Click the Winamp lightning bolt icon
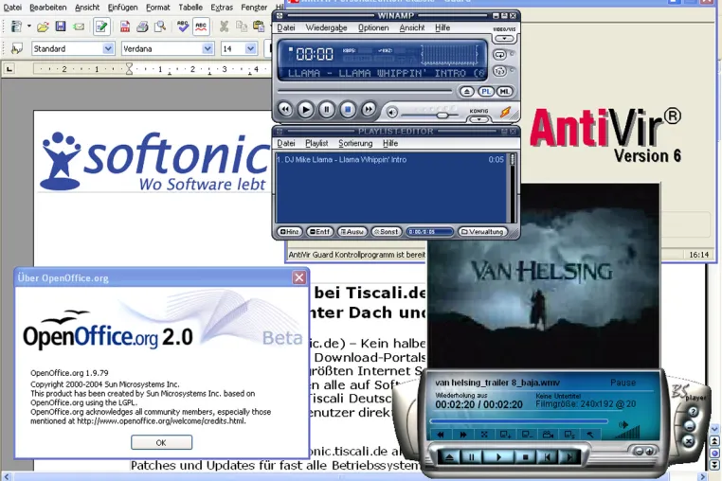 coord(506,112)
